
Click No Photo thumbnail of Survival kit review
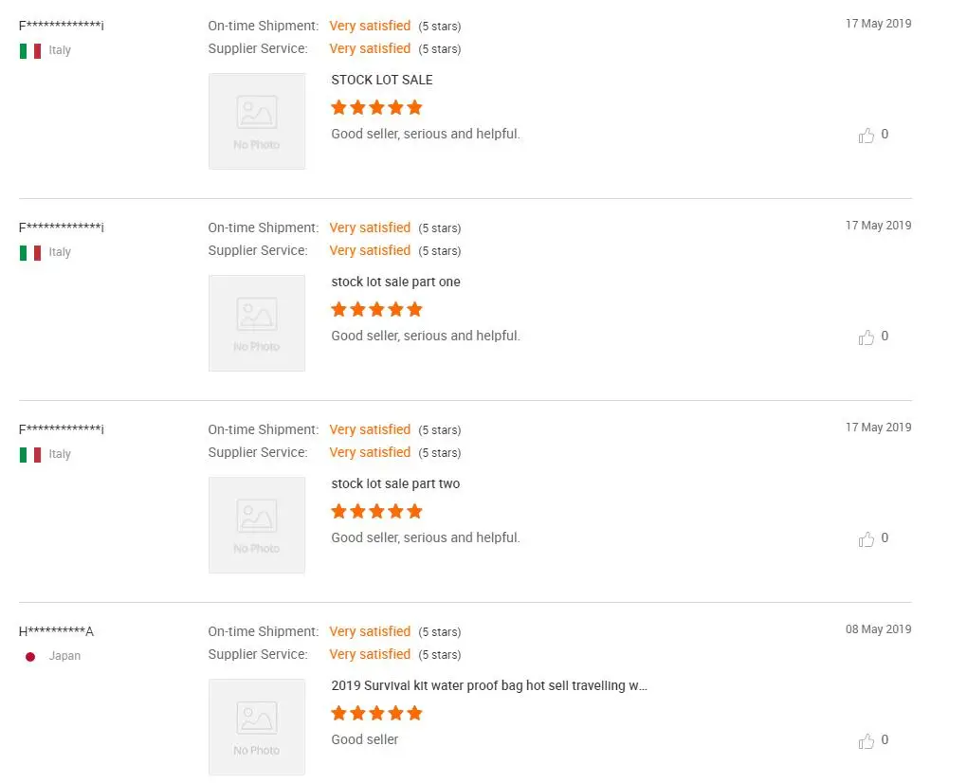[x=257, y=727]
